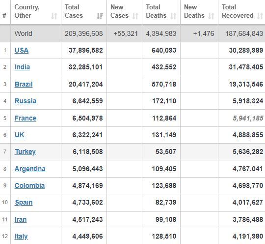Go to Brazil statistics link

[24, 84]
